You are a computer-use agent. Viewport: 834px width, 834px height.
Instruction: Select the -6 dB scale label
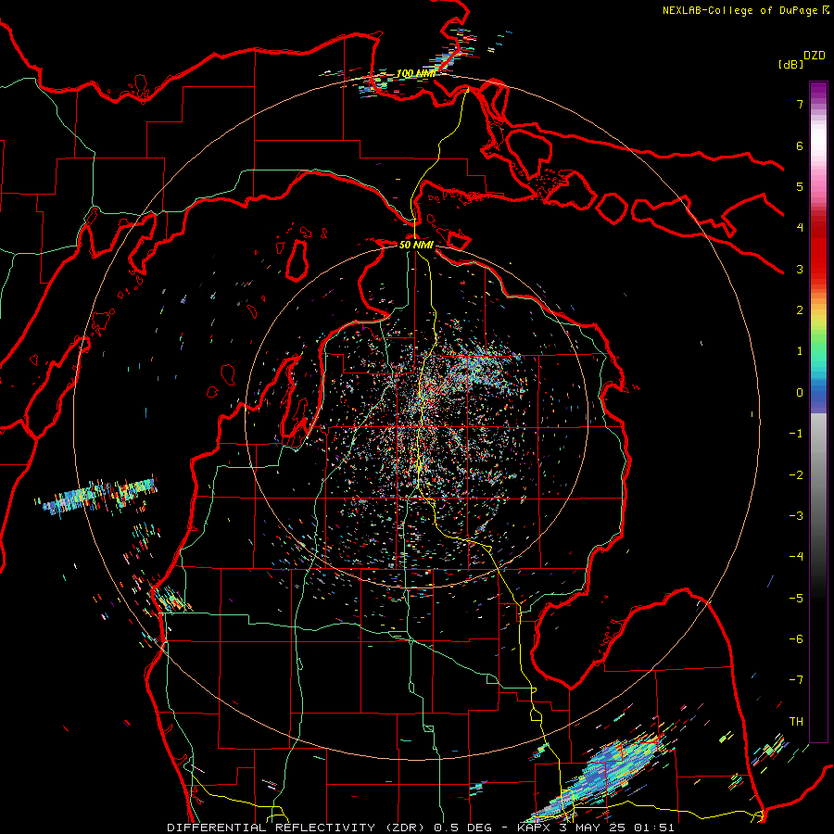pyautogui.click(x=796, y=639)
